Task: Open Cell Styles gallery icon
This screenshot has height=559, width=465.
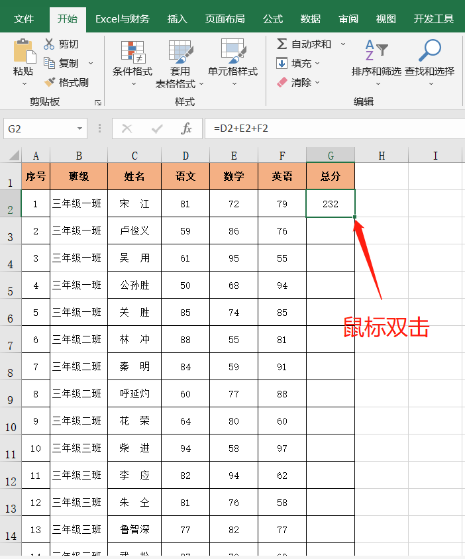Action: coord(232,51)
